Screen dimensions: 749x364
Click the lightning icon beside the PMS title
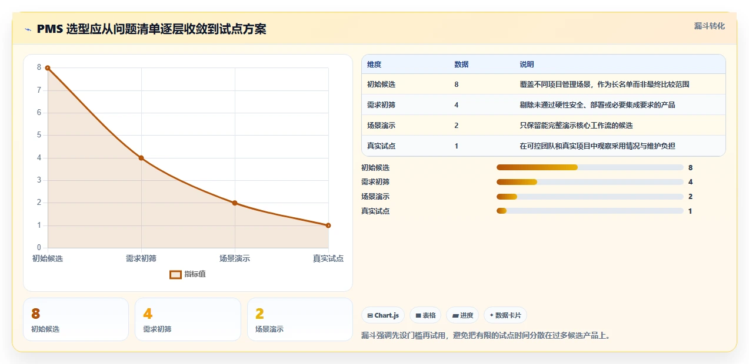[28, 29]
